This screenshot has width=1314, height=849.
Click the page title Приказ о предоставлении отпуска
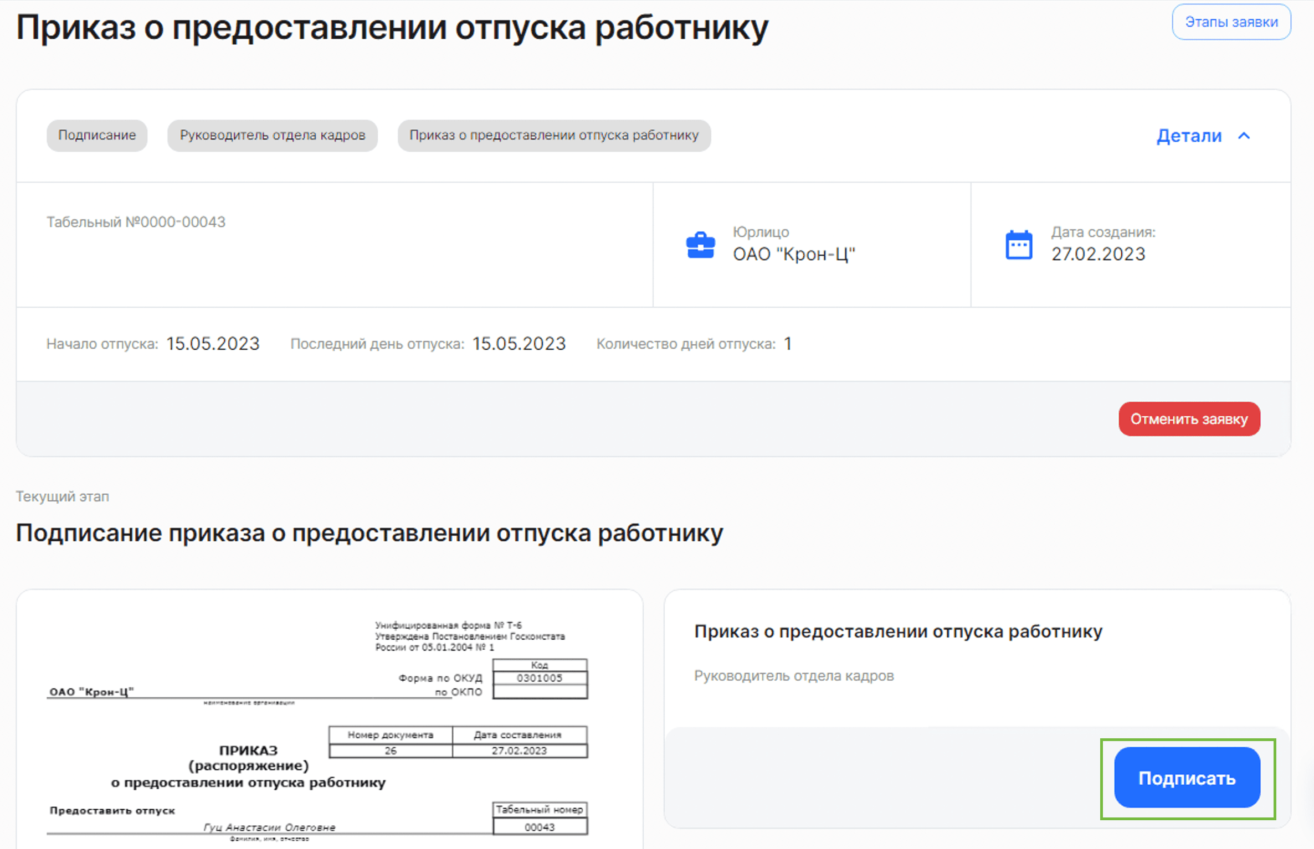[x=392, y=27]
